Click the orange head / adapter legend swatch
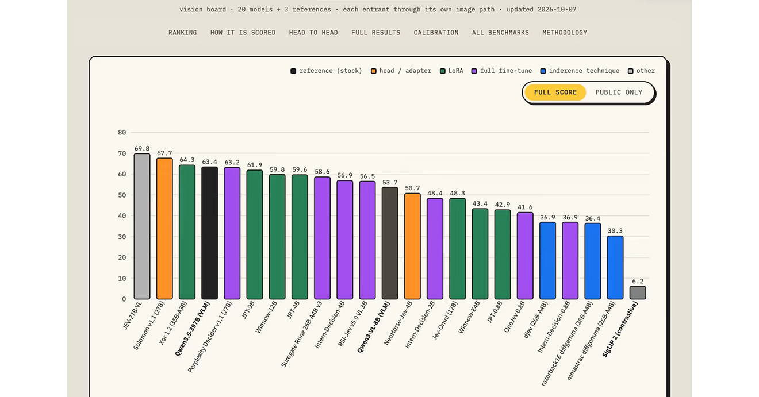The width and height of the screenshot is (759, 397). pos(373,71)
